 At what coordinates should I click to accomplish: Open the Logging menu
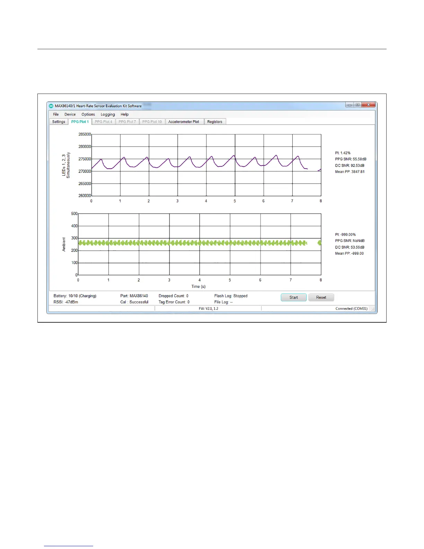pos(108,114)
